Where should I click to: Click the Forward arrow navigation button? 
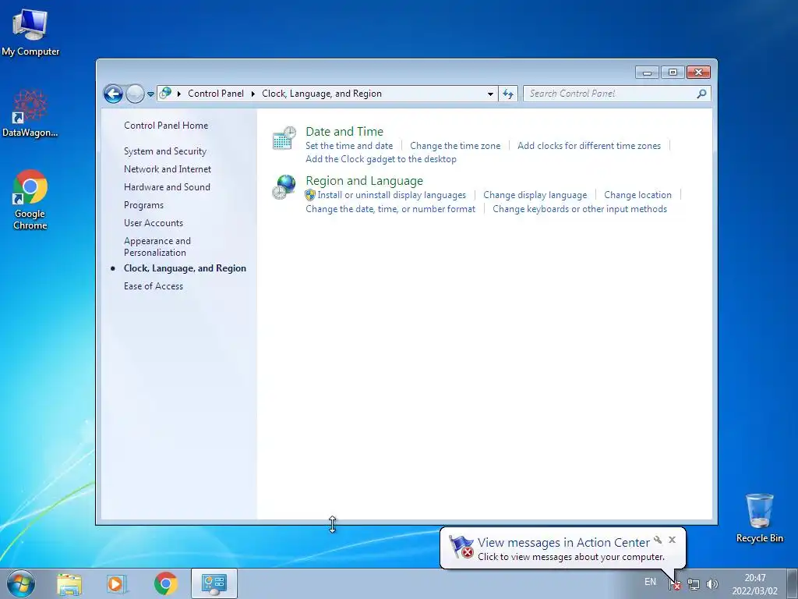135,94
